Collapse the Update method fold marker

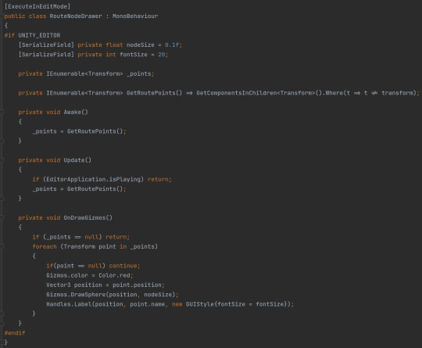[x=2, y=160]
